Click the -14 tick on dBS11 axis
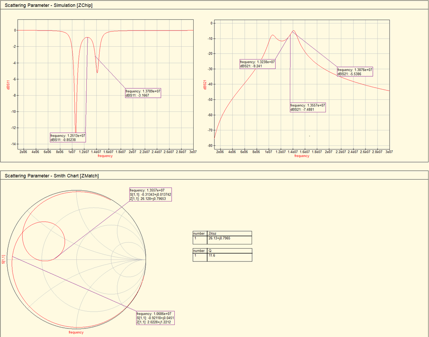Screen dimensions: 429x337 [13, 144]
